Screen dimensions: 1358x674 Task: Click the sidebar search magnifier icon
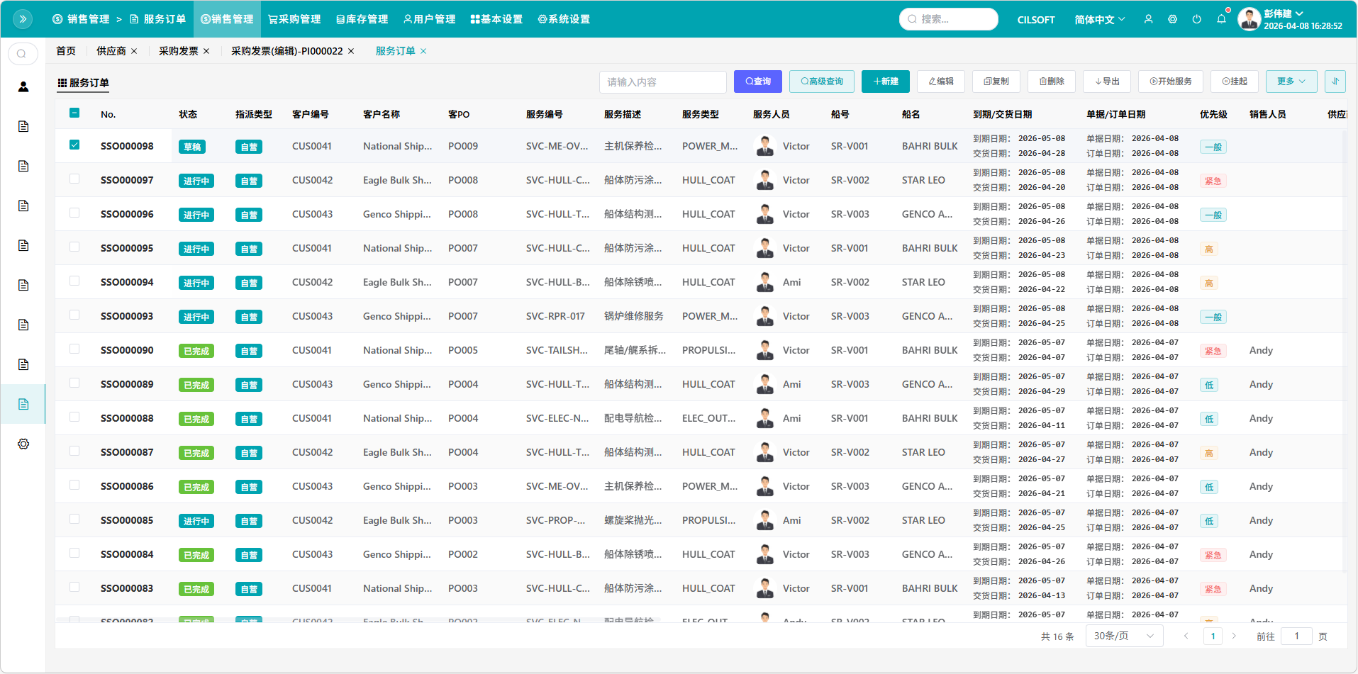tap(23, 54)
